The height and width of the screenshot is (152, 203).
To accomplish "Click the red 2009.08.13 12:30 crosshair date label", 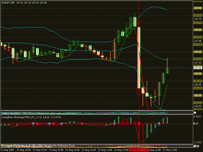I will [139, 150].
